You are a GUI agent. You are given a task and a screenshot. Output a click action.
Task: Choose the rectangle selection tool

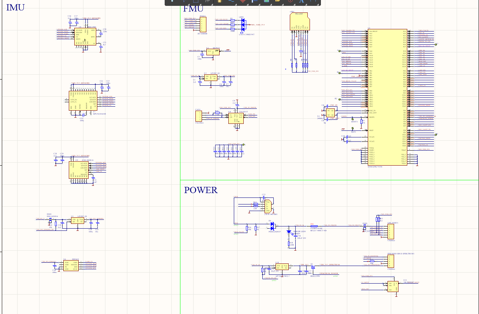pos(196,1)
